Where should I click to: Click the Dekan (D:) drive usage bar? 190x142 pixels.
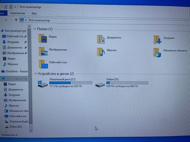click(127, 83)
